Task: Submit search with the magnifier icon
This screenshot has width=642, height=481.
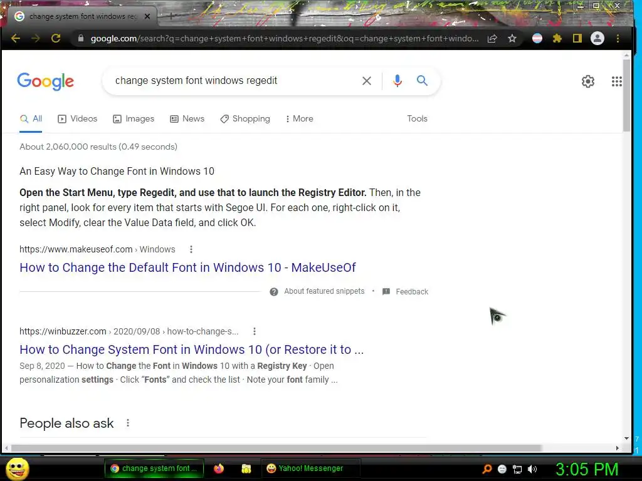Action: pyautogui.click(x=422, y=81)
